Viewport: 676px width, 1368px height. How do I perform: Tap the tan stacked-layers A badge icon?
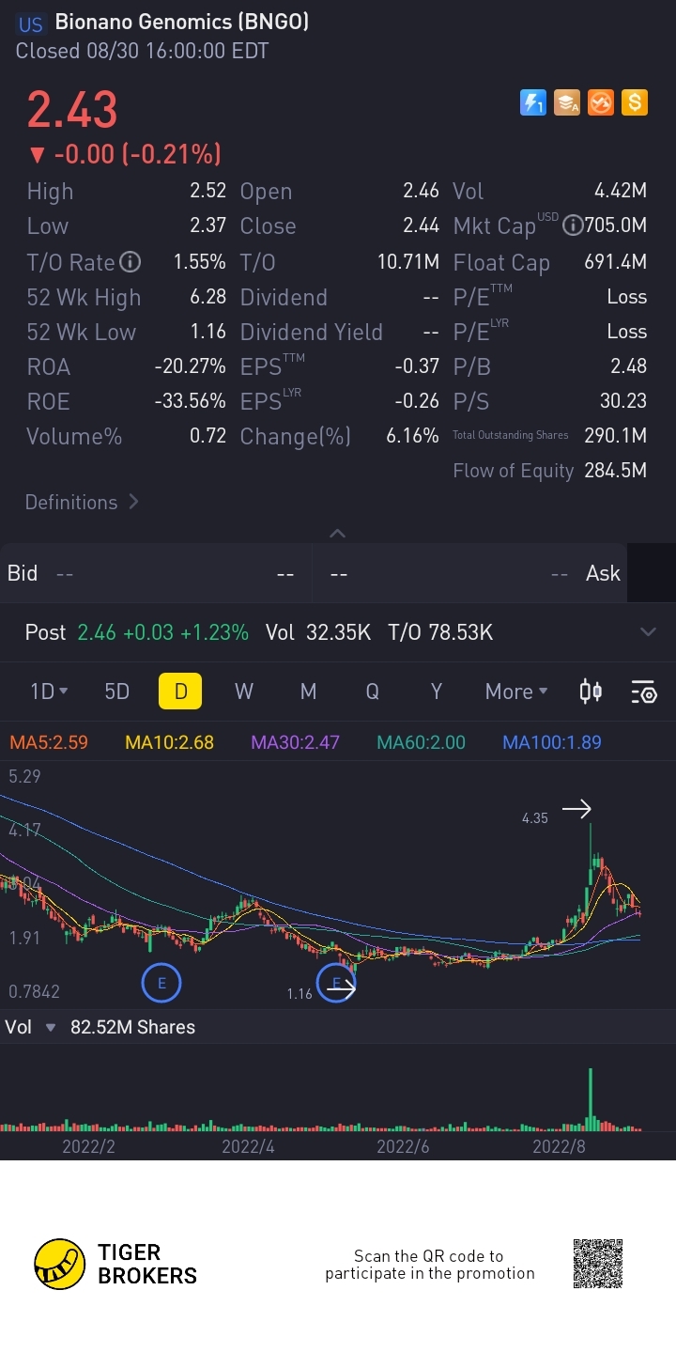point(567,102)
